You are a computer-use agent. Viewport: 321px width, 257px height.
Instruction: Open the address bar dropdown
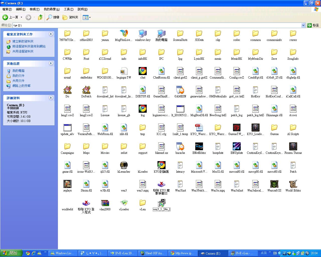[303, 25]
